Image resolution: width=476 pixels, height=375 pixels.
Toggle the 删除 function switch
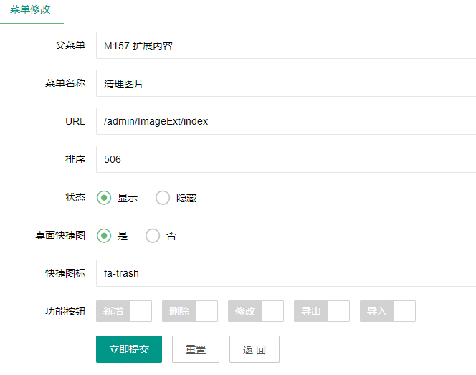(x=190, y=311)
